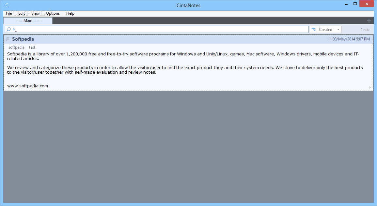Open the Options menu
The width and height of the screenshot is (377, 206).
click(x=53, y=13)
